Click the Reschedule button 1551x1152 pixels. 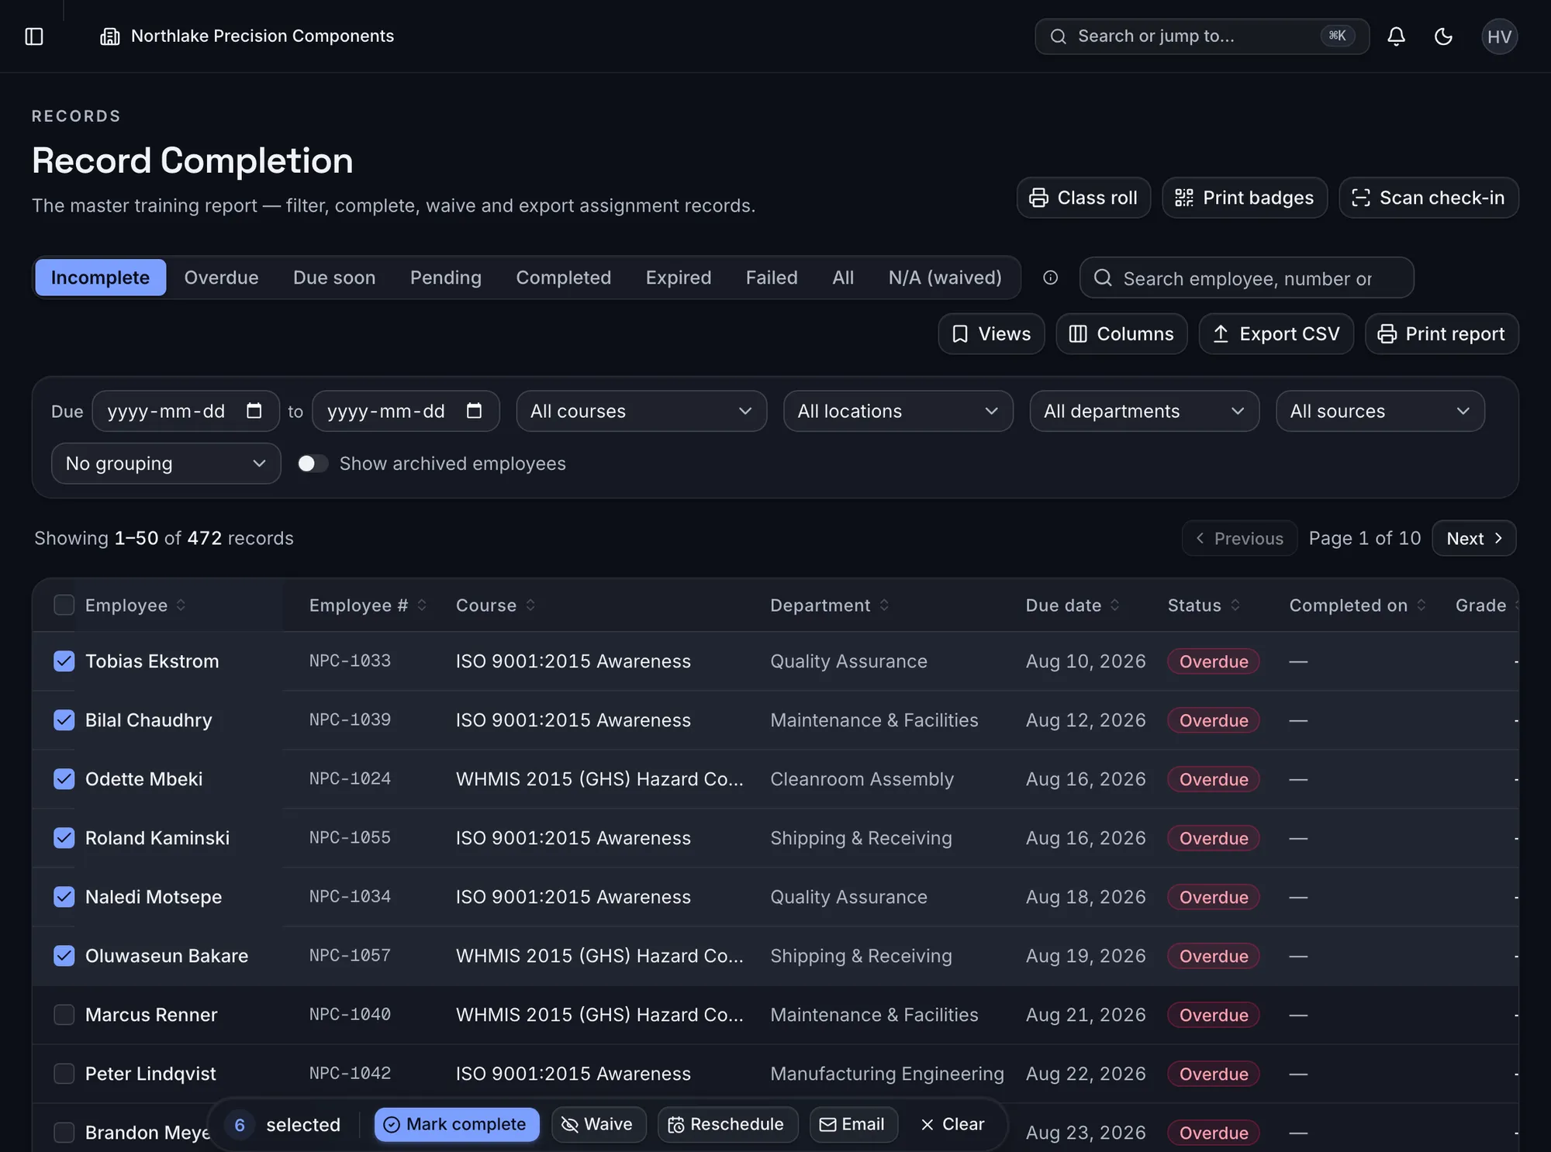tap(727, 1124)
